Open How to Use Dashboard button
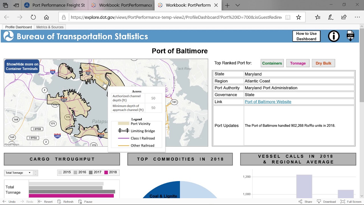Viewport: 364px width, 205px height. coord(306,36)
